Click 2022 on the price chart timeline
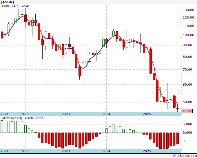 tap(25, 114)
